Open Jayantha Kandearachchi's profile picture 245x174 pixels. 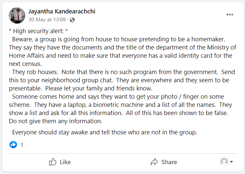point(17,15)
